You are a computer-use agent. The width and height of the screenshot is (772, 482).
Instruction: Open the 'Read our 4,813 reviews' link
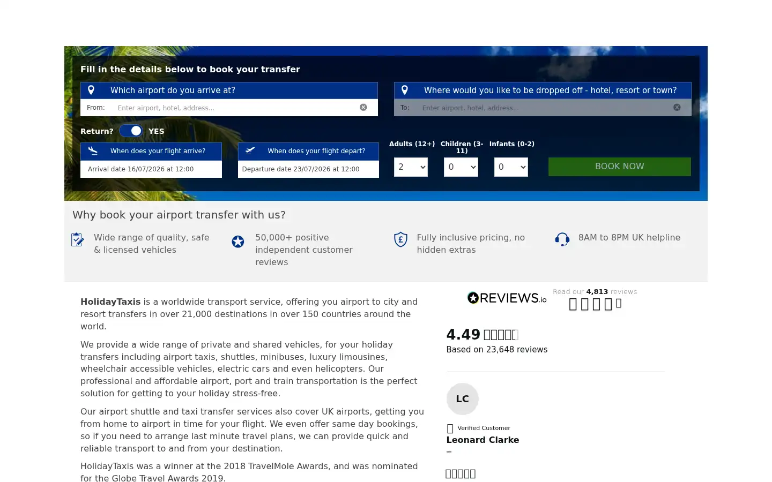coord(595,292)
